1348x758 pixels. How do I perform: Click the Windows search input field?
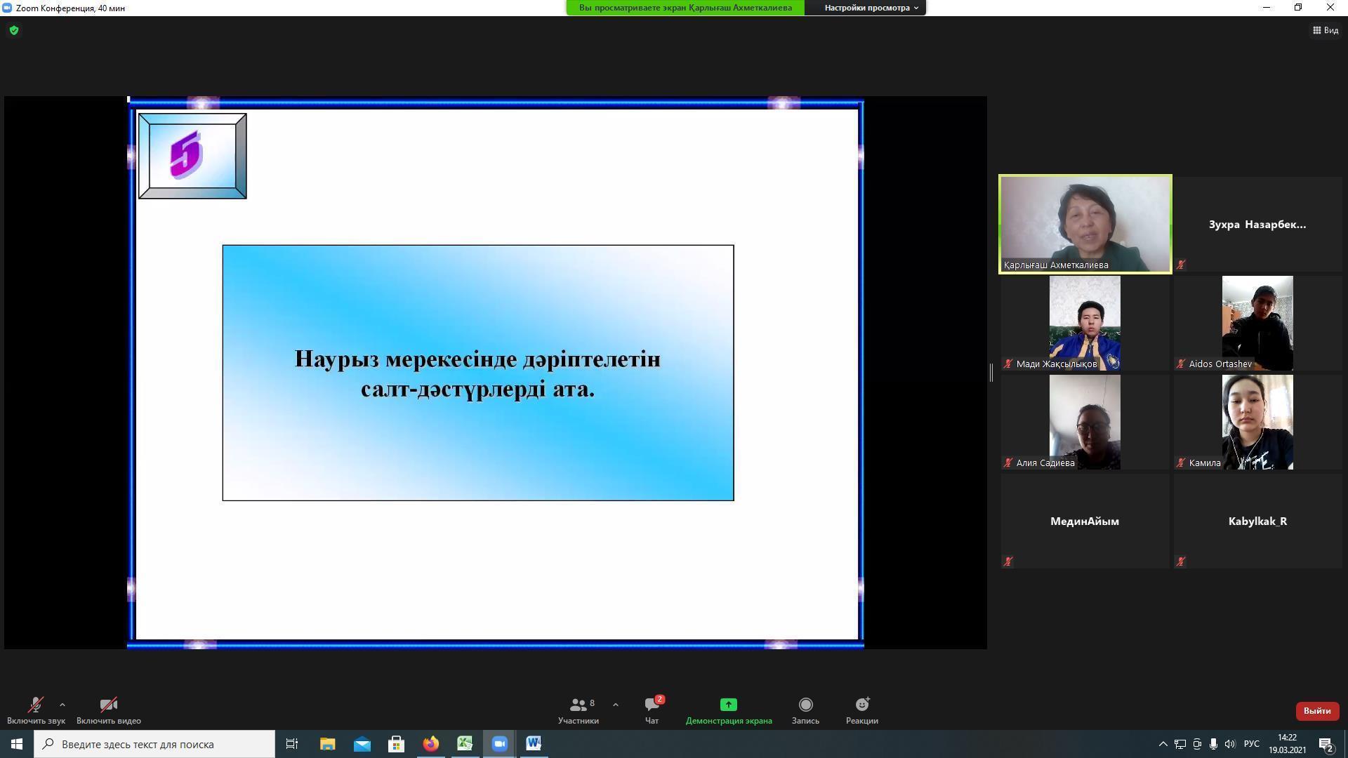click(x=154, y=744)
